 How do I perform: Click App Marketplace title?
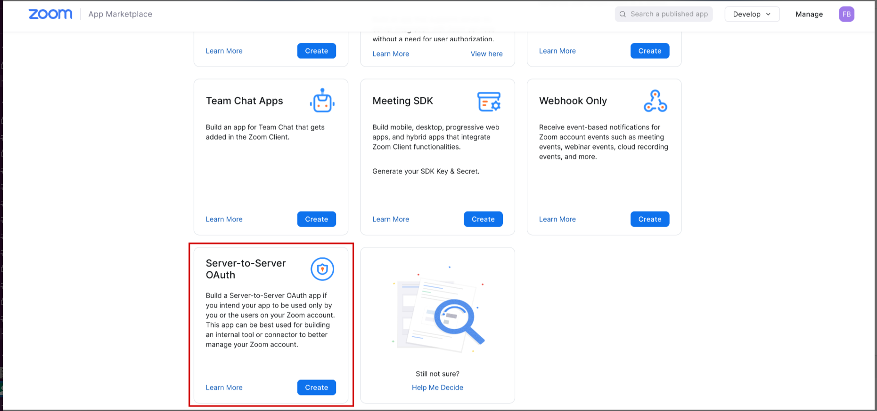click(x=120, y=14)
